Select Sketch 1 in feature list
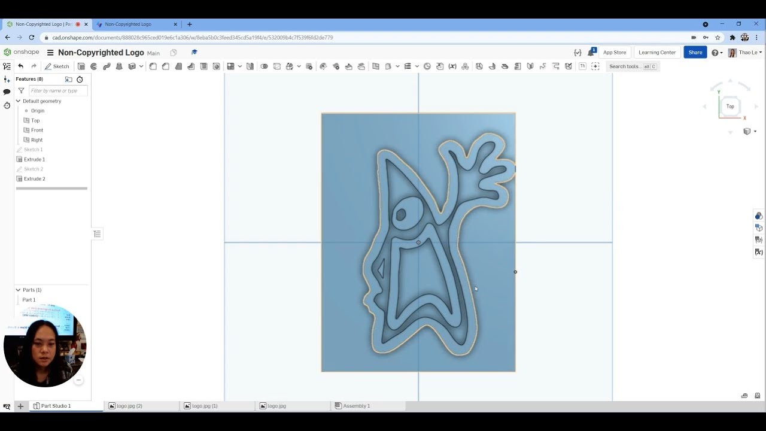766x431 pixels. (x=33, y=150)
